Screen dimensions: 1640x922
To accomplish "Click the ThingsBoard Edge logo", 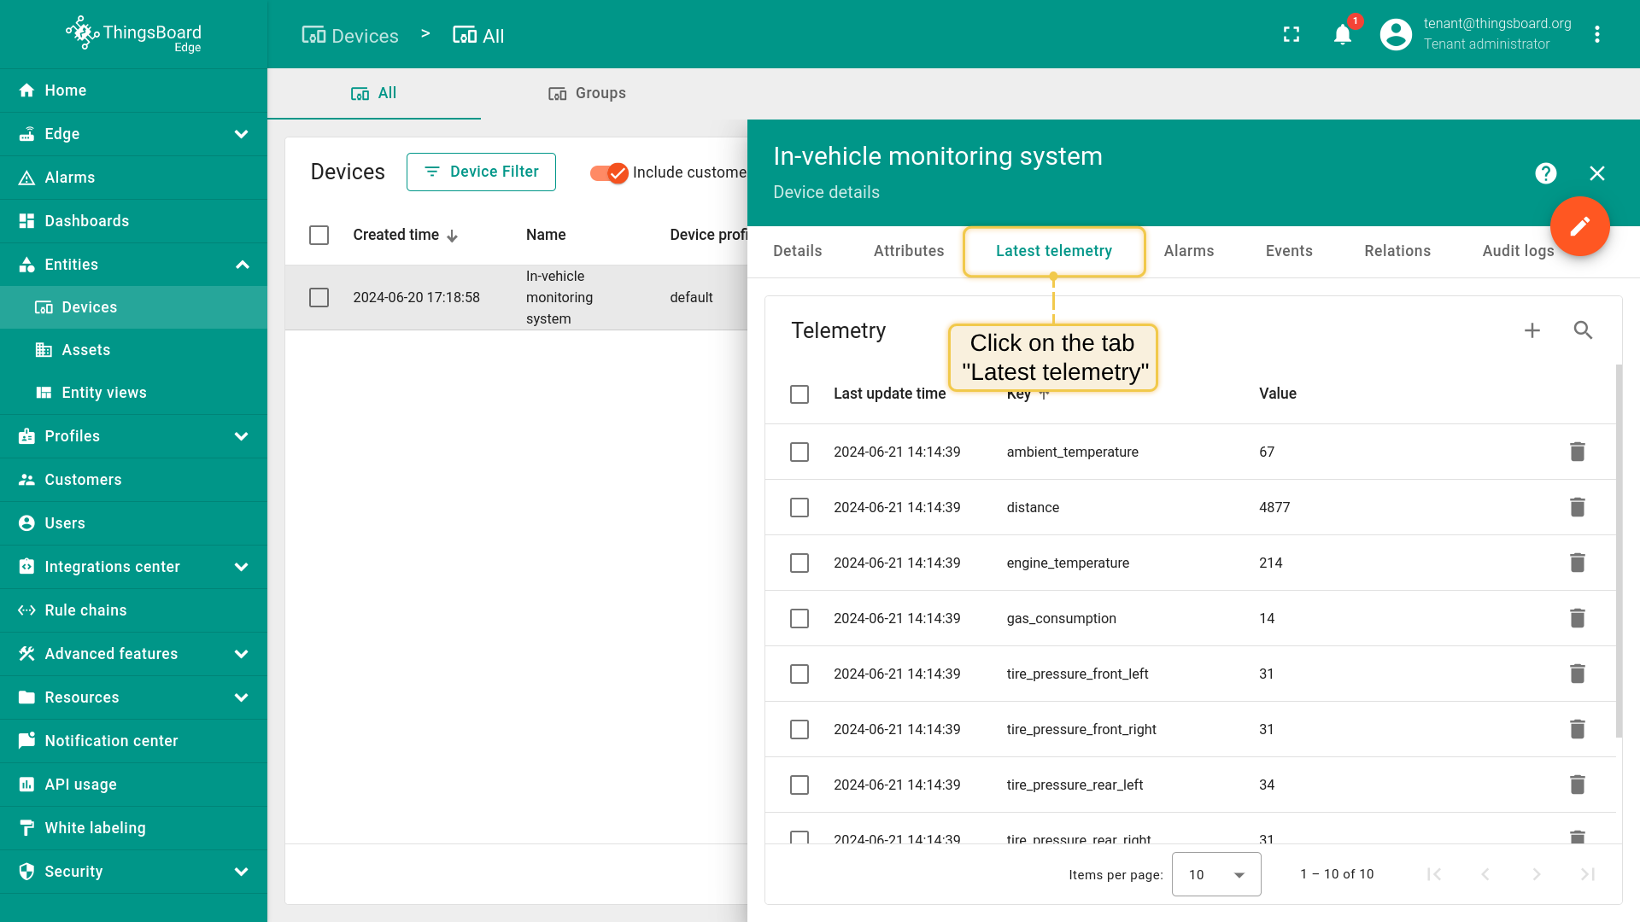I will [x=133, y=34].
